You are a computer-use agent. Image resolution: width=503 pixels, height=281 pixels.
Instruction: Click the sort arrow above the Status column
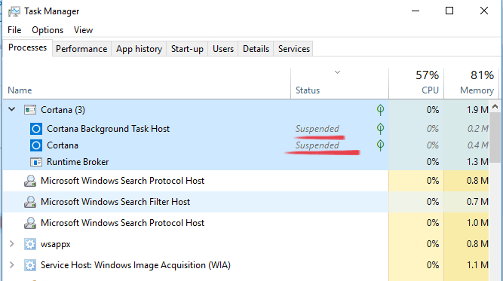pyautogui.click(x=337, y=72)
